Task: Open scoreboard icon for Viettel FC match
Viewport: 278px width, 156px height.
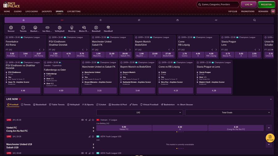Action: pos(82,120)
